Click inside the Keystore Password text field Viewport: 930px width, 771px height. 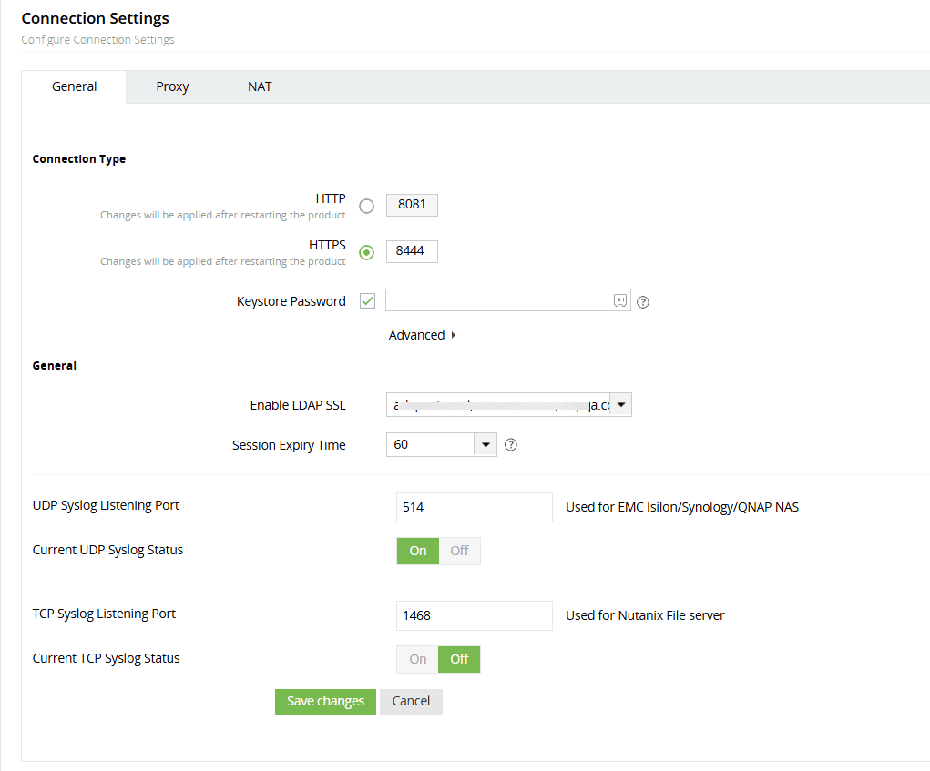coord(498,300)
